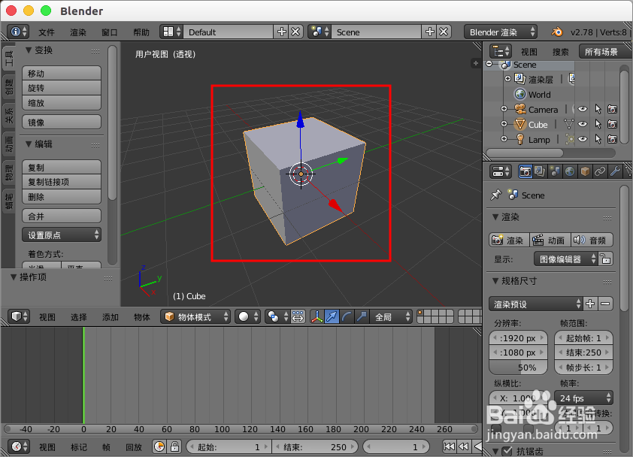
Task: Enable the 抗锯齿 checkbox
Action: point(507,451)
